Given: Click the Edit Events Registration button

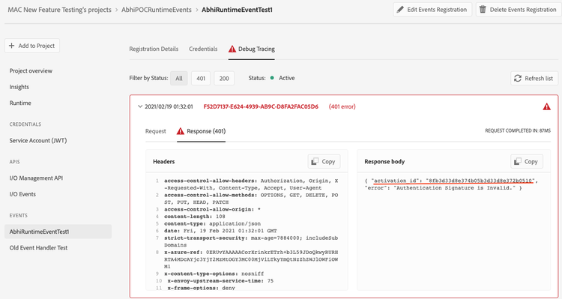Looking at the screenshot, I should pos(432,10).
